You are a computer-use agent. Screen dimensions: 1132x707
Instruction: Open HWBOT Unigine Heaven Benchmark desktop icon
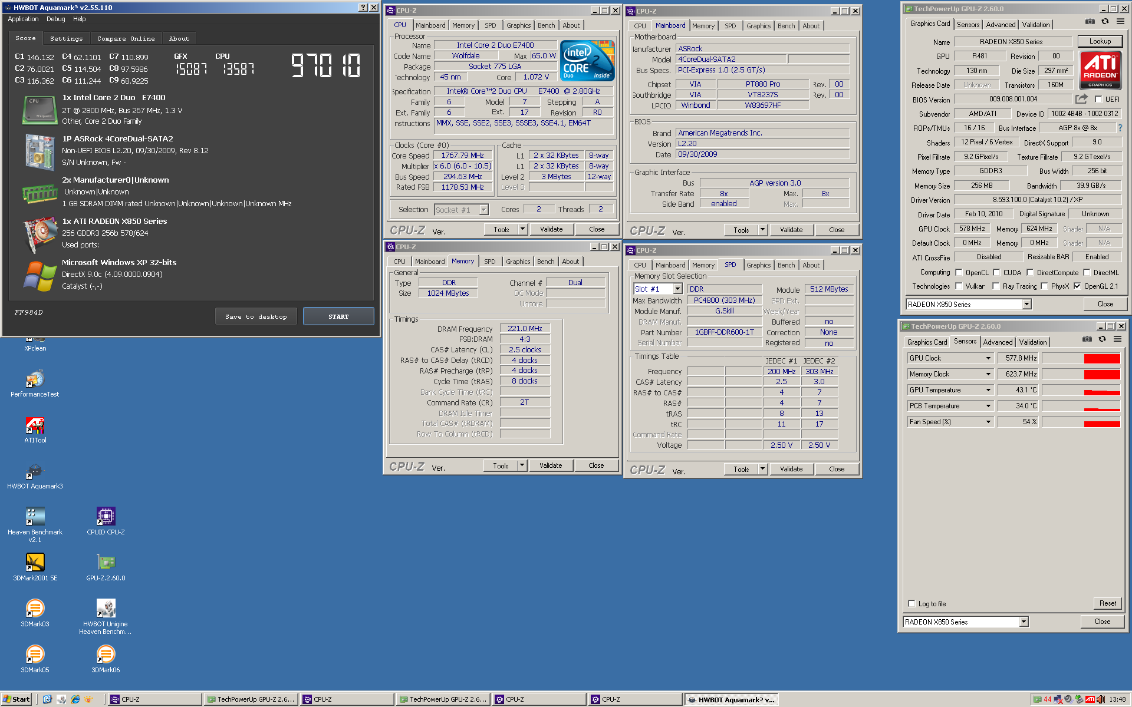(x=106, y=616)
